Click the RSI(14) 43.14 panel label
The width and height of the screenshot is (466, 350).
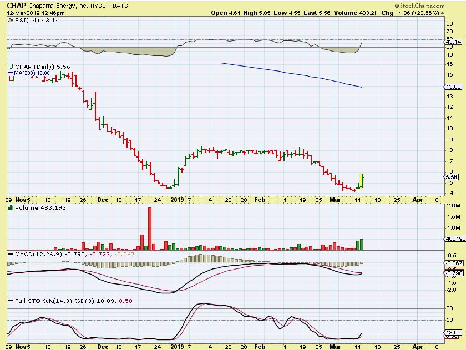click(37, 20)
